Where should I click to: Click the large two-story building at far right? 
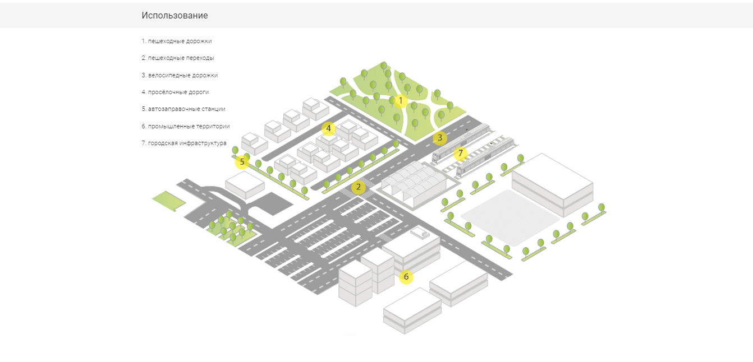553,182
